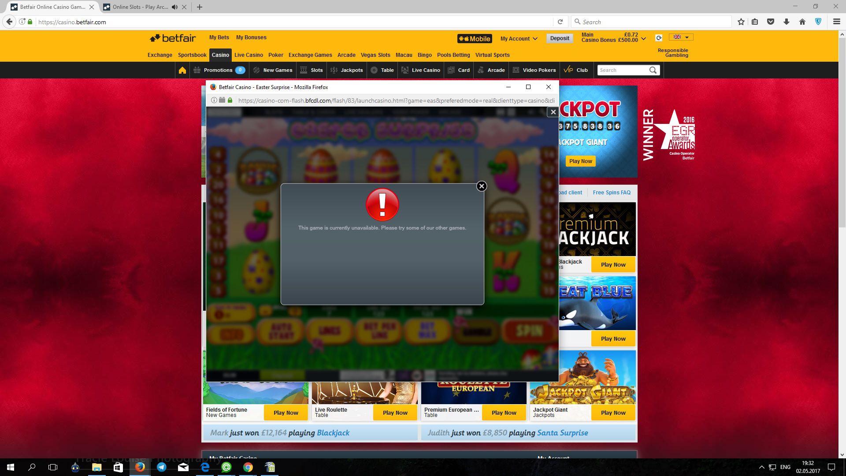This screenshot has width=846, height=476.
Task: Open Live Casino in the black navbar
Action: click(x=421, y=70)
